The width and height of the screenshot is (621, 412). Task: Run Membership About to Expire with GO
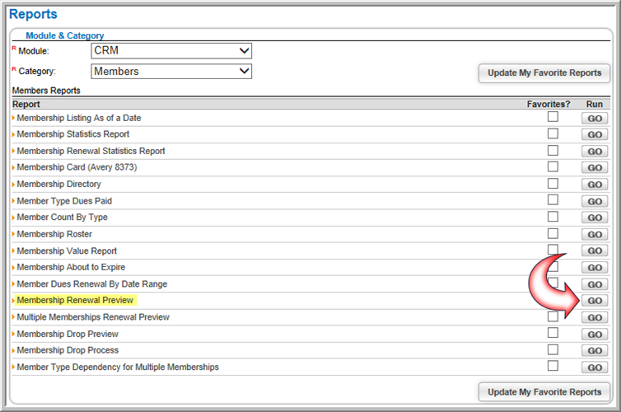595,268
